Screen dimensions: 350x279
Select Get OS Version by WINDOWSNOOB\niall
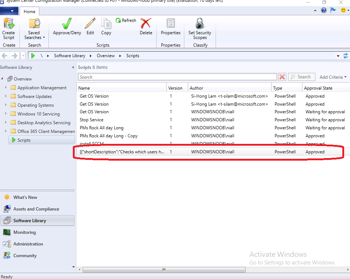[x=213, y=112]
